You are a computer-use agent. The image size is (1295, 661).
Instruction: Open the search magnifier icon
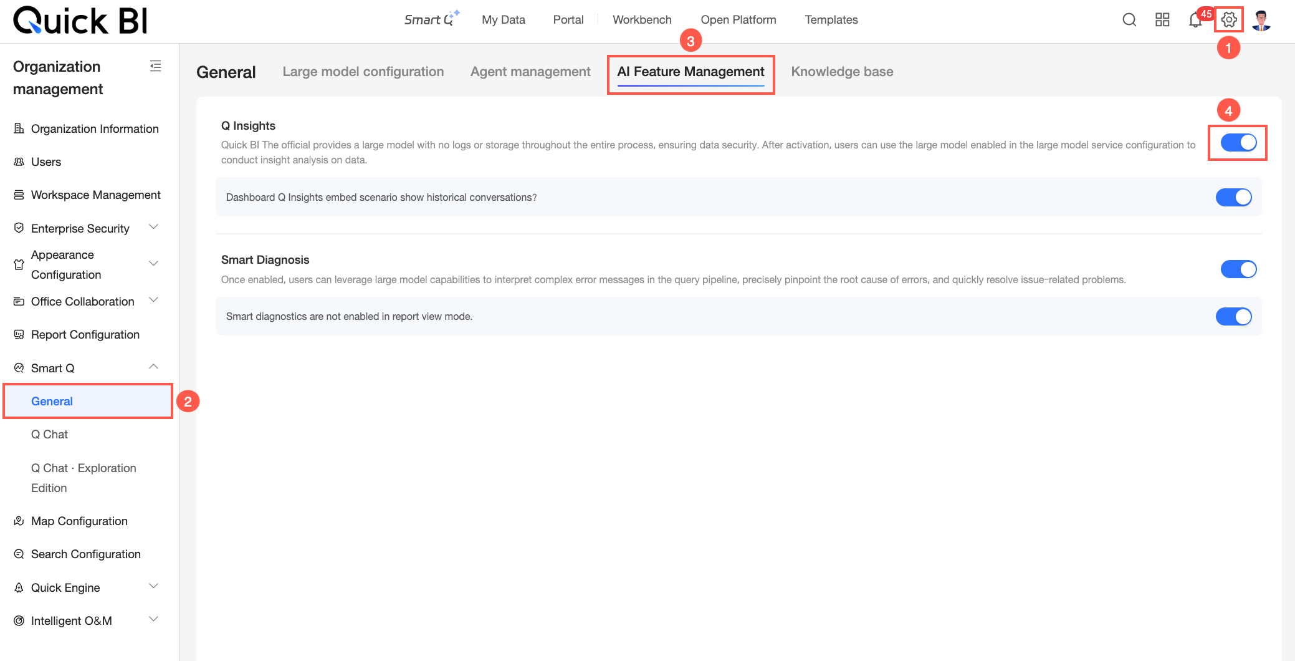coord(1129,20)
